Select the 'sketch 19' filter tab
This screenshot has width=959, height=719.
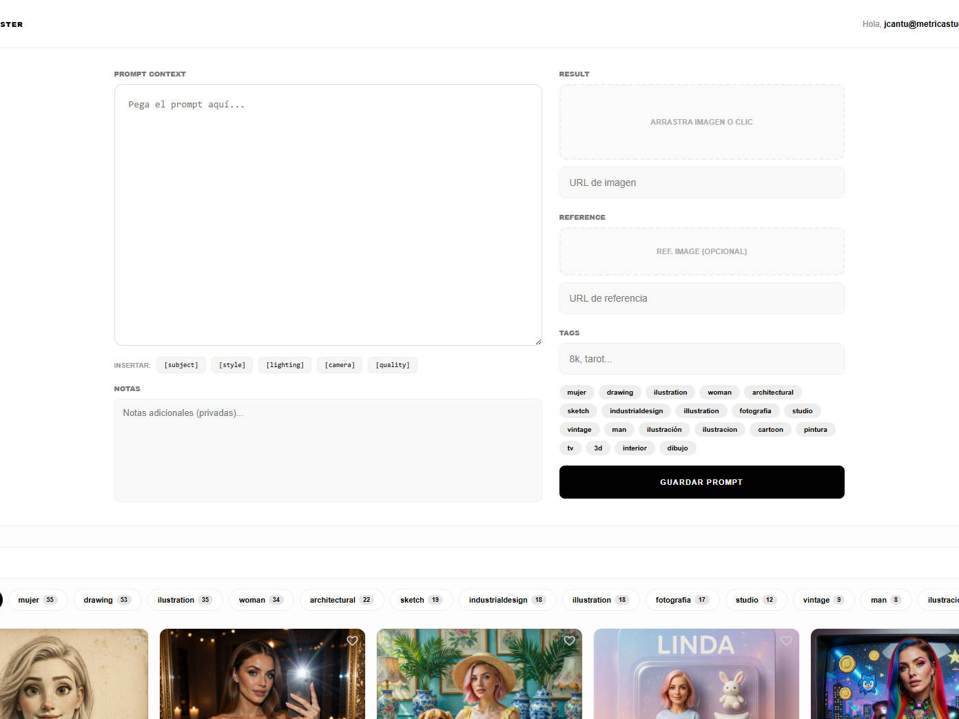pos(420,600)
